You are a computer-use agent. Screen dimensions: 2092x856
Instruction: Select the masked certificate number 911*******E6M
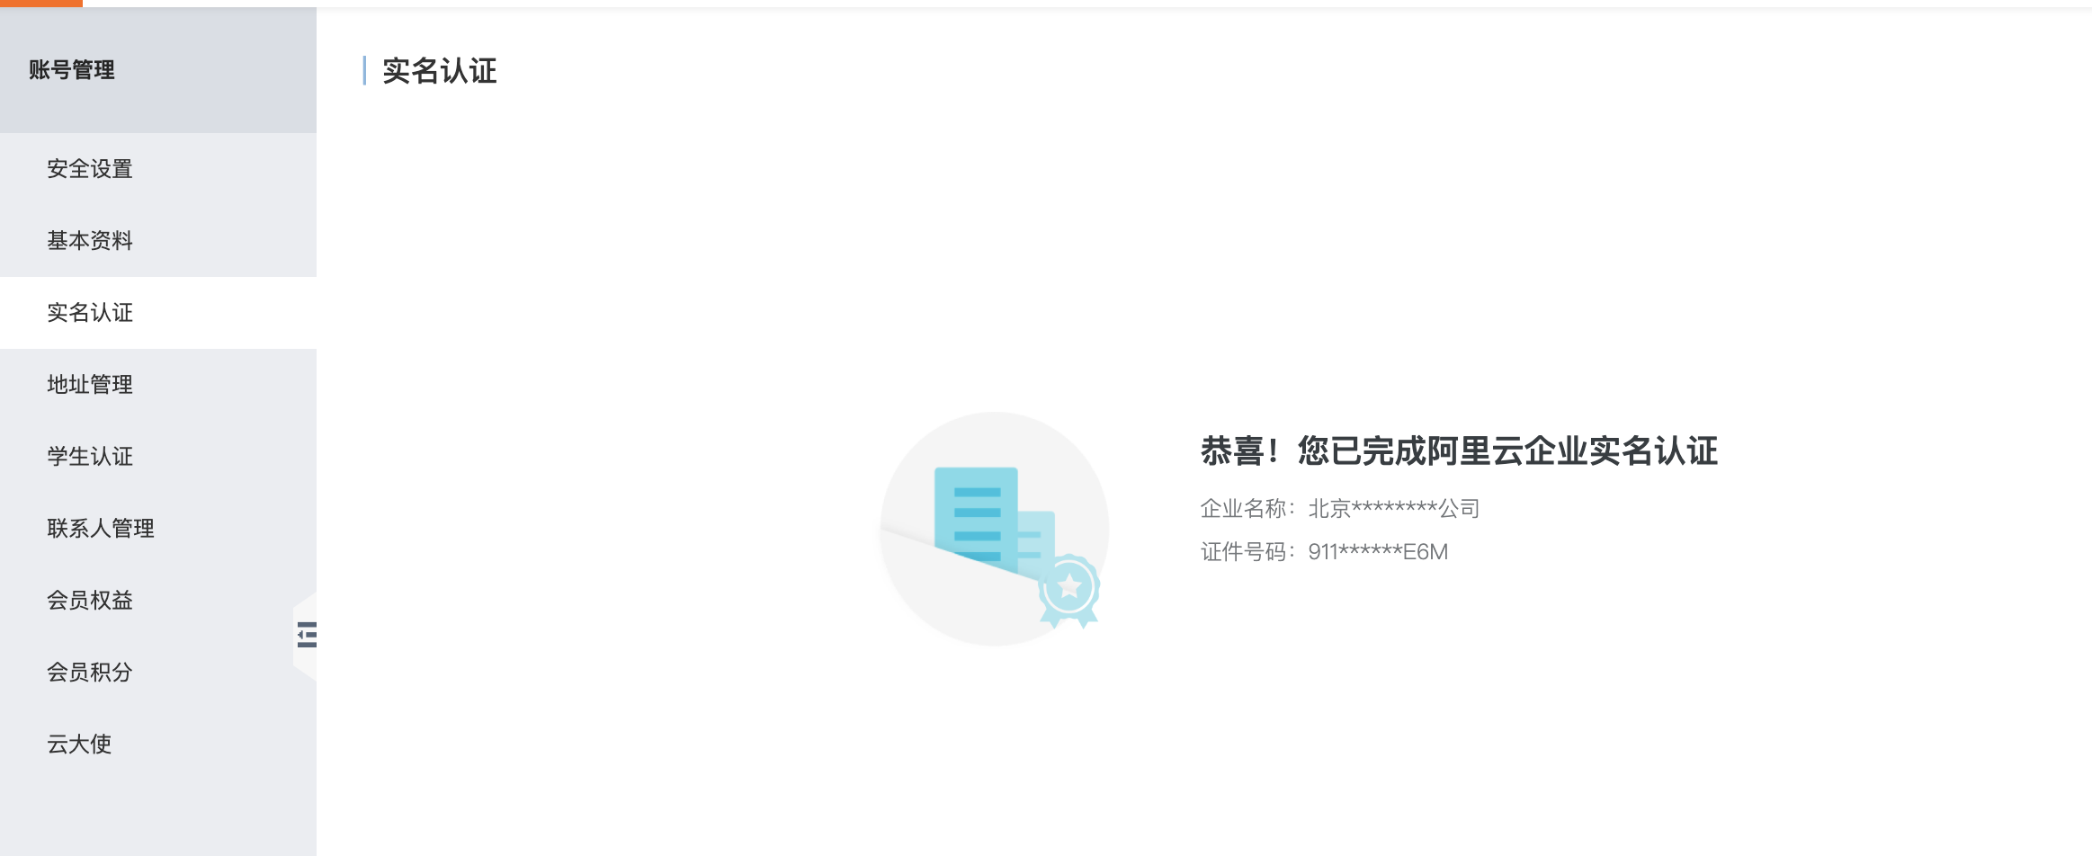coord(1378,552)
